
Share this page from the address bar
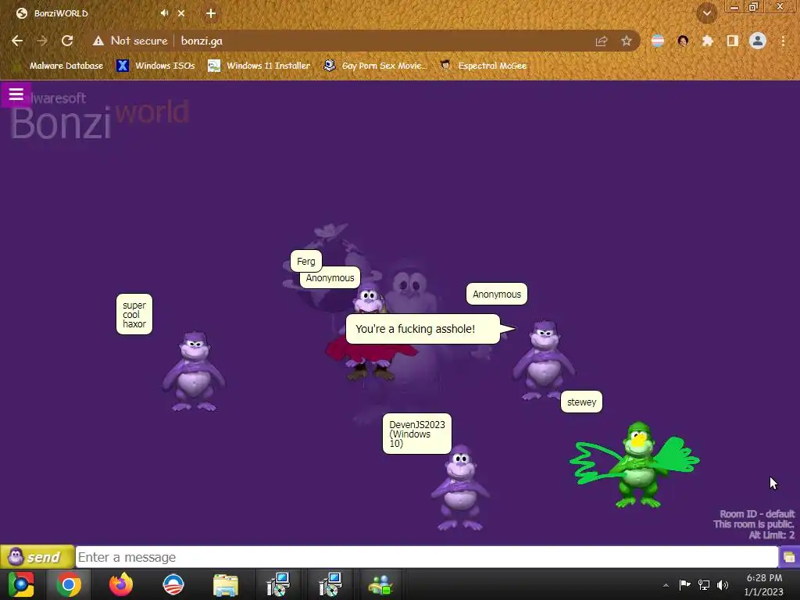pyautogui.click(x=602, y=41)
